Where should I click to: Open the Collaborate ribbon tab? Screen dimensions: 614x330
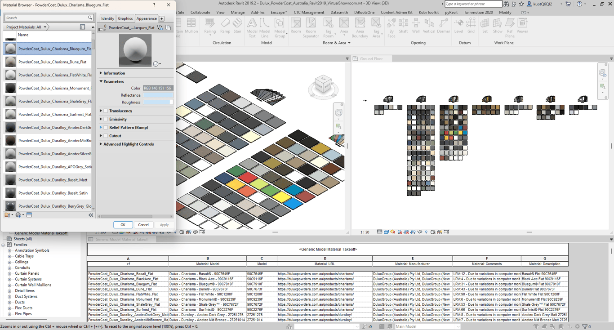[x=200, y=13]
